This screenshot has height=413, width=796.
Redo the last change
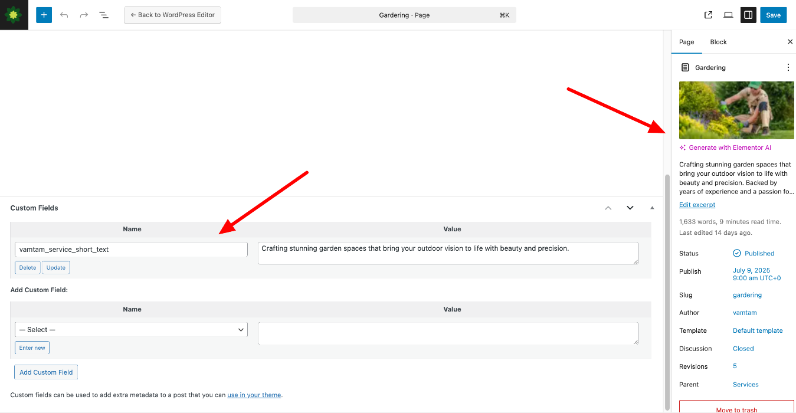84,15
